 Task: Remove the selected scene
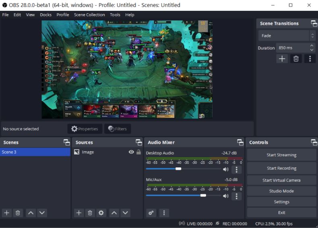[x=18, y=213]
